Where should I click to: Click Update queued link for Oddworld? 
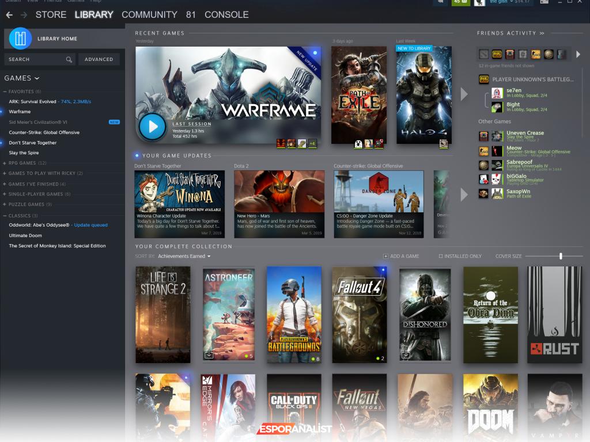tap(90, 225)
